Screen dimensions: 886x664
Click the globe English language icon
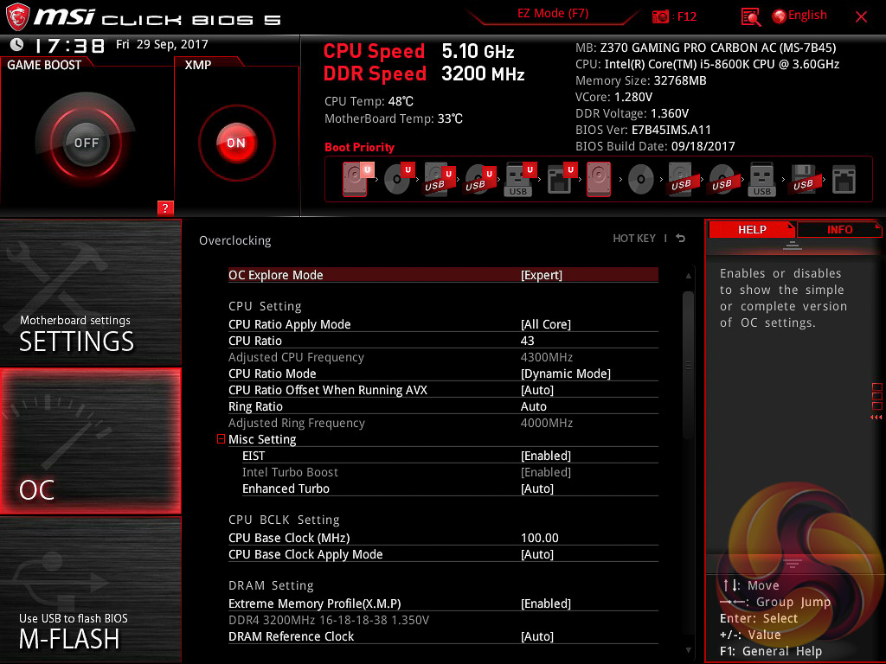(779, 16)
